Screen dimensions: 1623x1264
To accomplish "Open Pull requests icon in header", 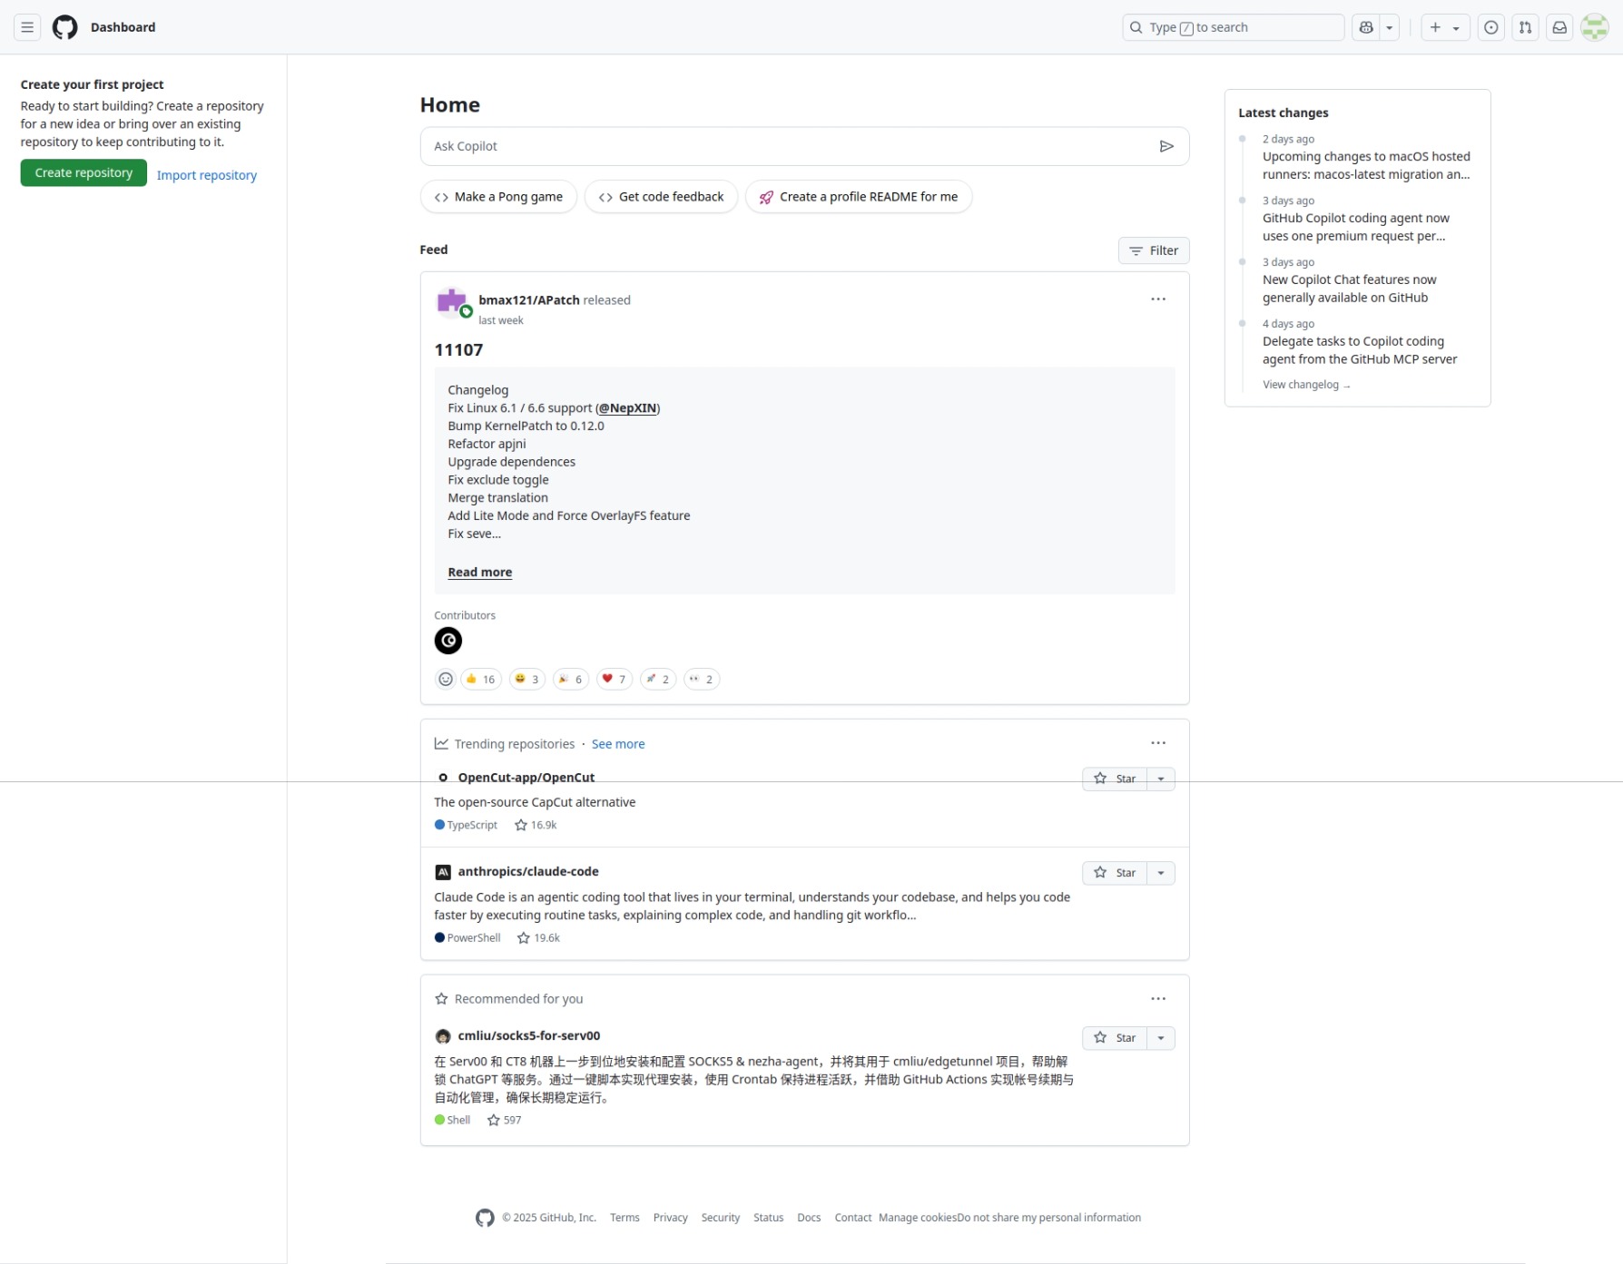I will (1526, 27).
